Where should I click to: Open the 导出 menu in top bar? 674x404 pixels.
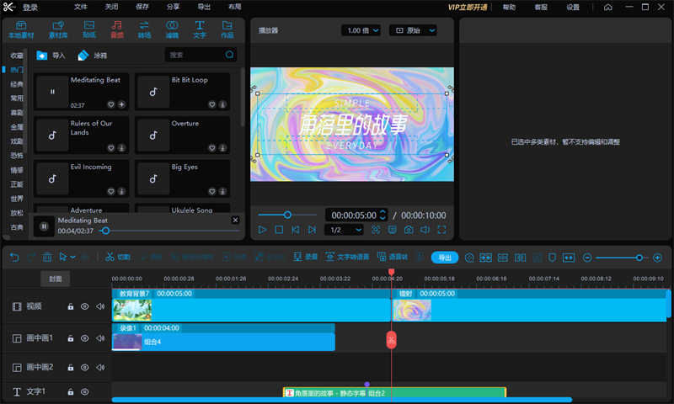pyautogui.click(x=204, y=7)
